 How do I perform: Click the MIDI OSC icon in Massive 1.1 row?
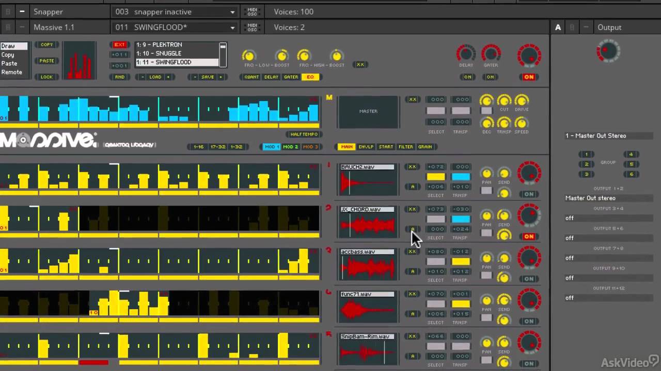pyautogui.click(x=252, y=27)
